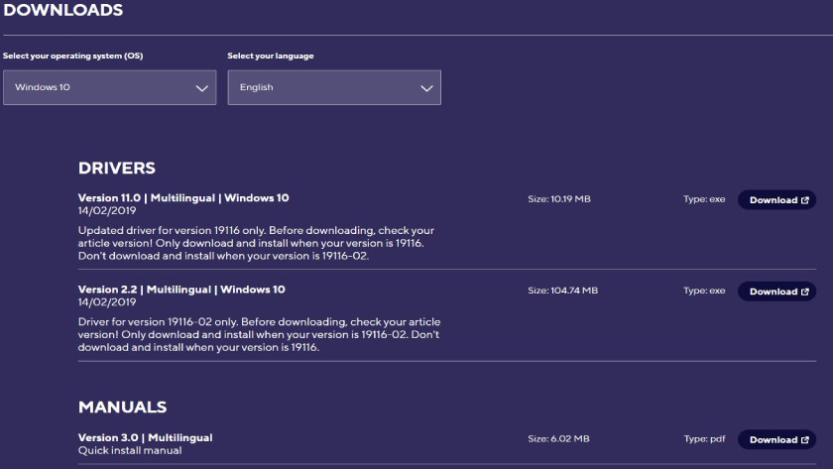Download the Version 2.2 driver
833x469 pixels.
point(774,292)
